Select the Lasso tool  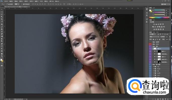click(x=2, y=14)
